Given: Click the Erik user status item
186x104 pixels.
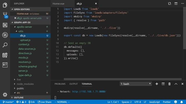Looking at the screenshot, I should pyautogui.click(x=32, y=102).
